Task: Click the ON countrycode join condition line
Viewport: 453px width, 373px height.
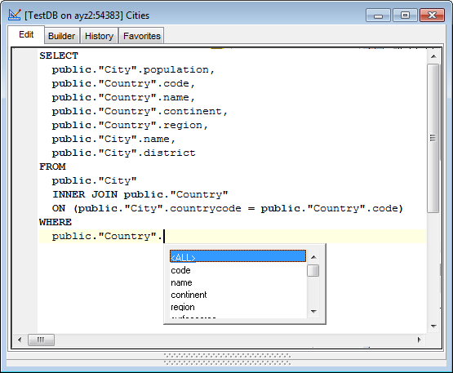Action: point(228,208)
